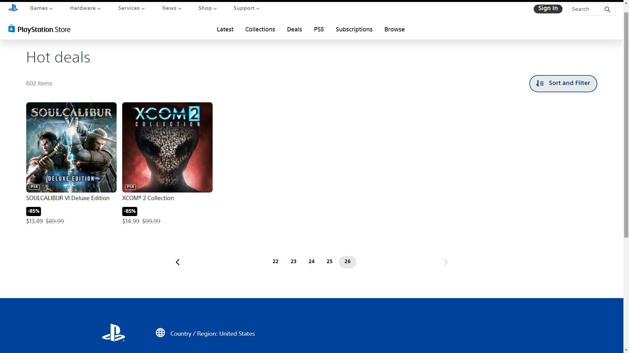Click the PlayStation Store bag logo
Screen dimensions: 629x353
12,29
